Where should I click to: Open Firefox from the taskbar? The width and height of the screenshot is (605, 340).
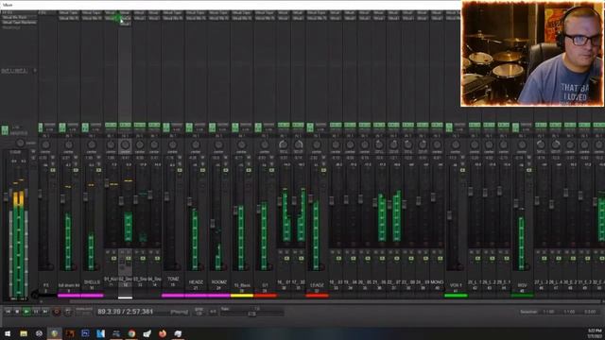(163, 333)
